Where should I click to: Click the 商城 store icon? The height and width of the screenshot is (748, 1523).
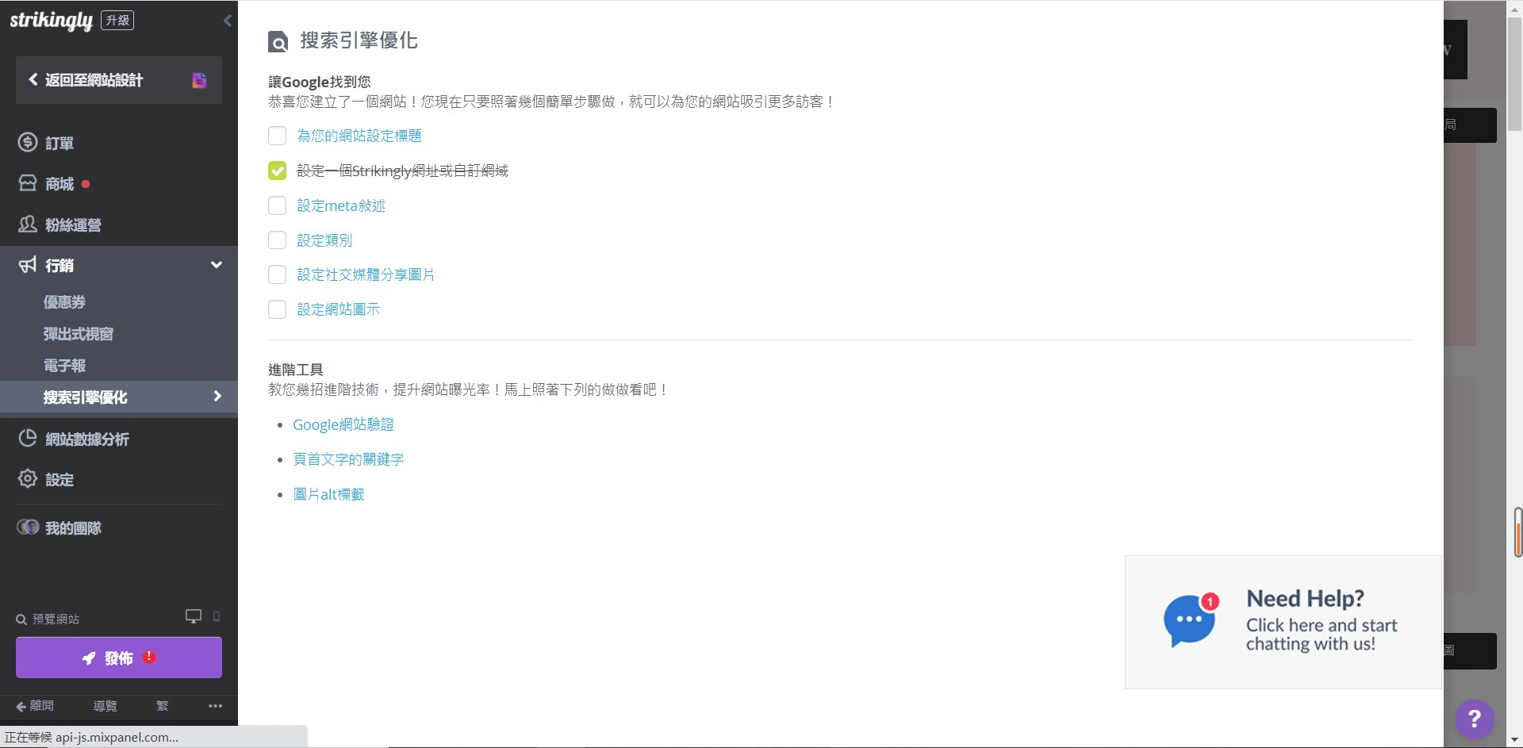[28, 183]
